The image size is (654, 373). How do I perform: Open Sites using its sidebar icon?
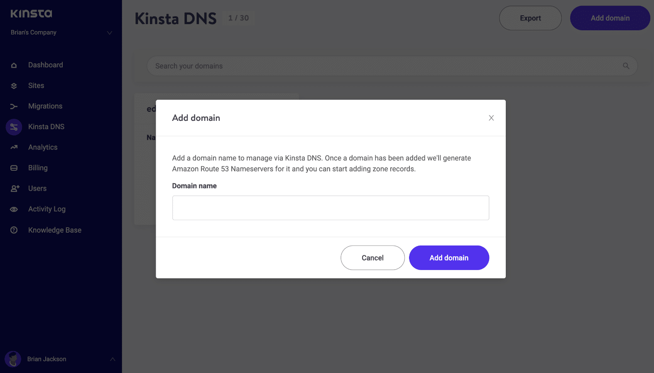[14, 86]
